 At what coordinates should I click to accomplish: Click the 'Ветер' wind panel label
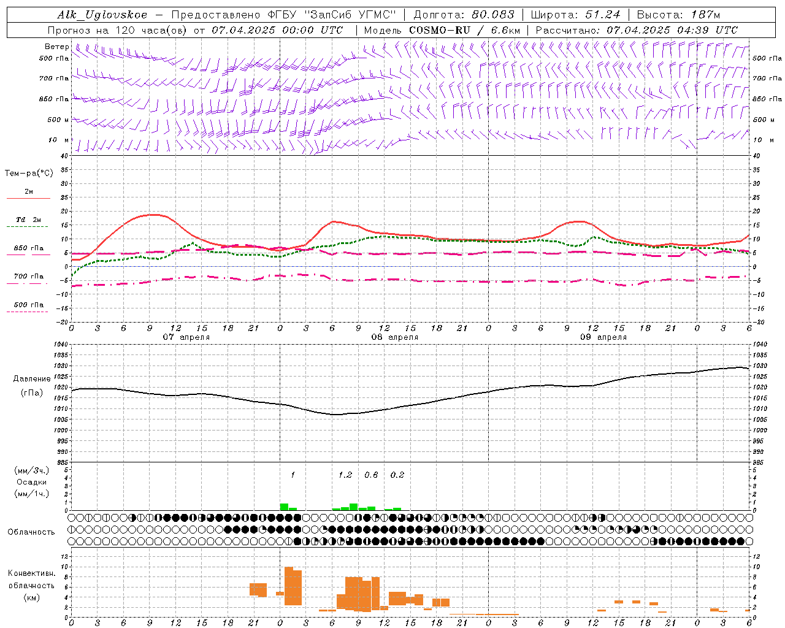pyautogui.click(x=57, y=47)
